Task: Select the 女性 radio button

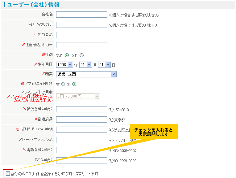Action: [82, 55]
